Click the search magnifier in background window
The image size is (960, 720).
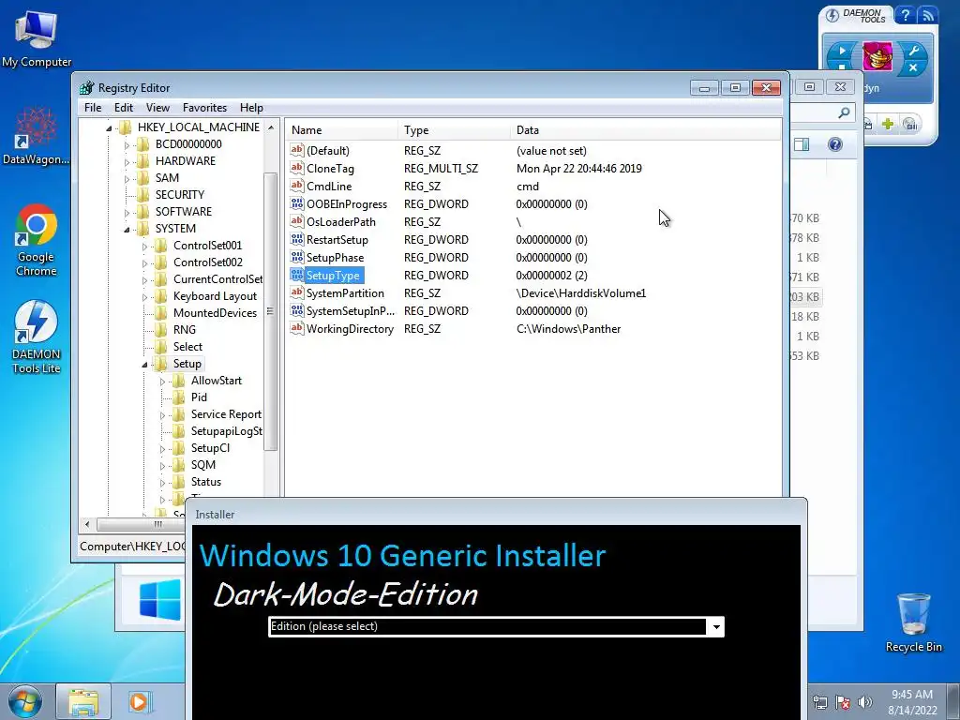click(845, 112)
